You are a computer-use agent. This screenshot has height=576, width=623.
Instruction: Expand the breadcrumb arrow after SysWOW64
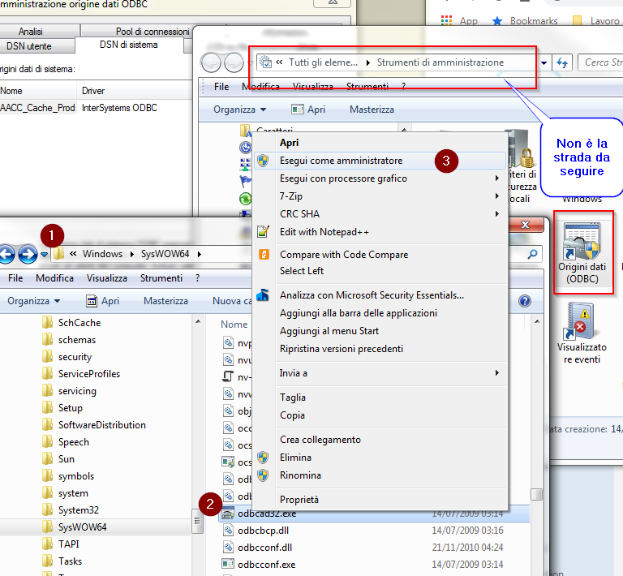tap(200, 254)
